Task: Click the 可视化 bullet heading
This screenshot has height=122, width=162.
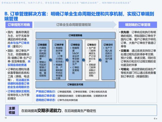Action: (x=125, y=69)
